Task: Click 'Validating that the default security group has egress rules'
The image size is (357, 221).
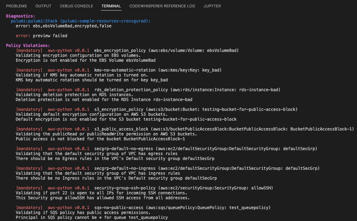Action: coord(97,153)
